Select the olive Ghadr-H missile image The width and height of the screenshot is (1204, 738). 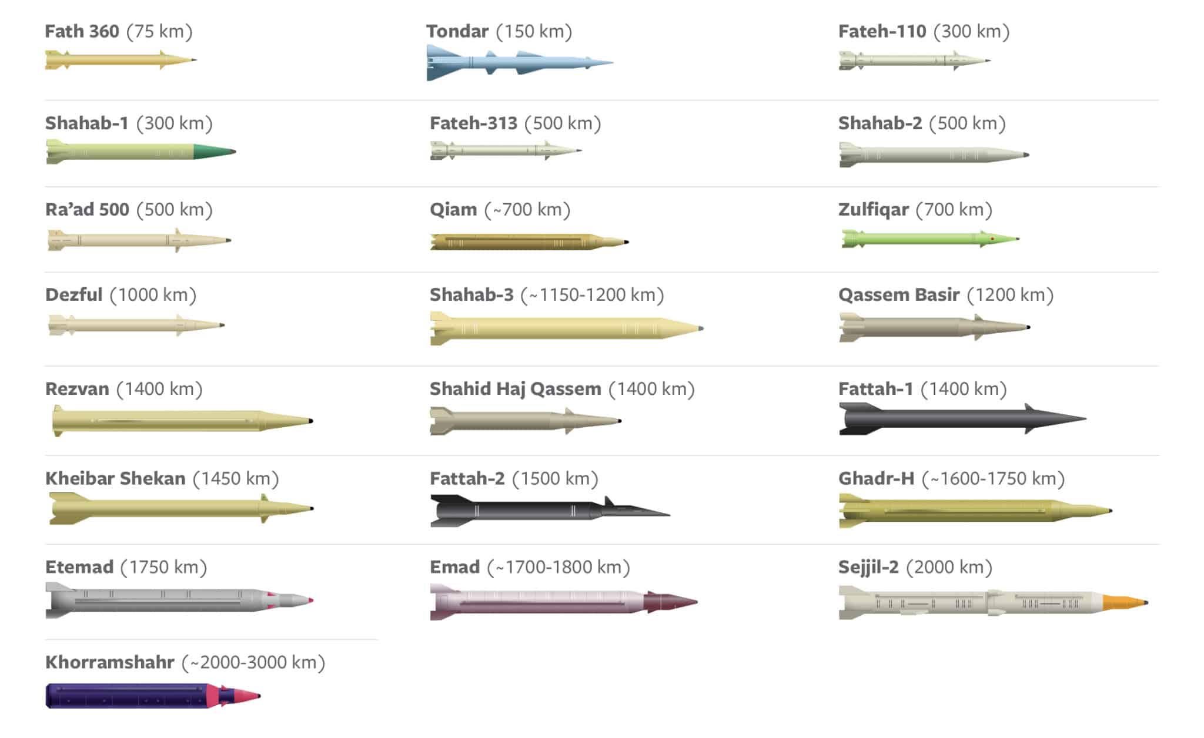click(x=974, y=511)
